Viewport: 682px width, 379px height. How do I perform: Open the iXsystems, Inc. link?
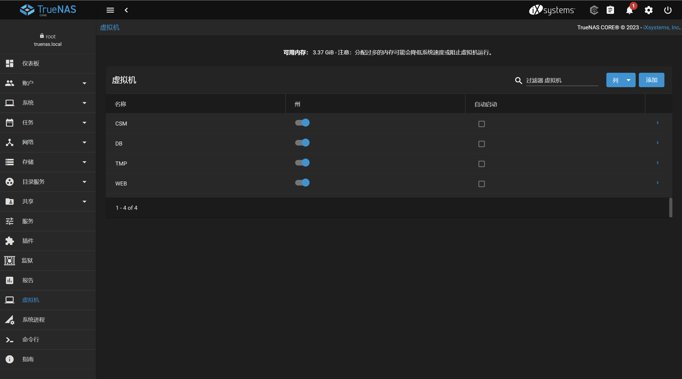click(x=661, y=27)
